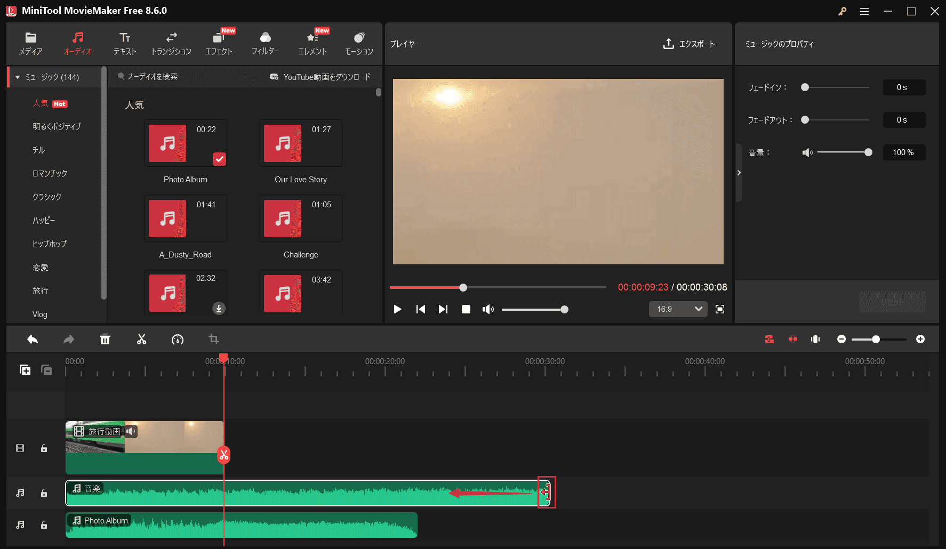Open the license key registration
This screenshot has height=549, width=946.
coord(843,11)
